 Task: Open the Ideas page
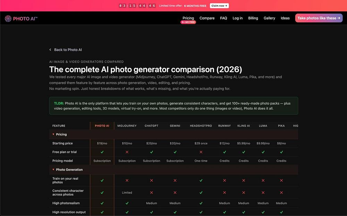tap(285, 18)
